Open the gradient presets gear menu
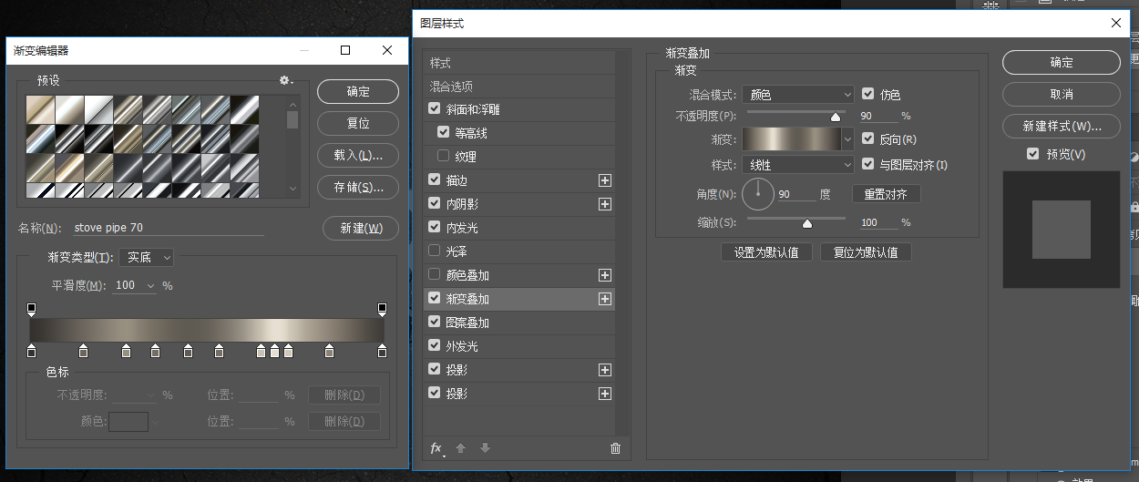 [286, 81]
